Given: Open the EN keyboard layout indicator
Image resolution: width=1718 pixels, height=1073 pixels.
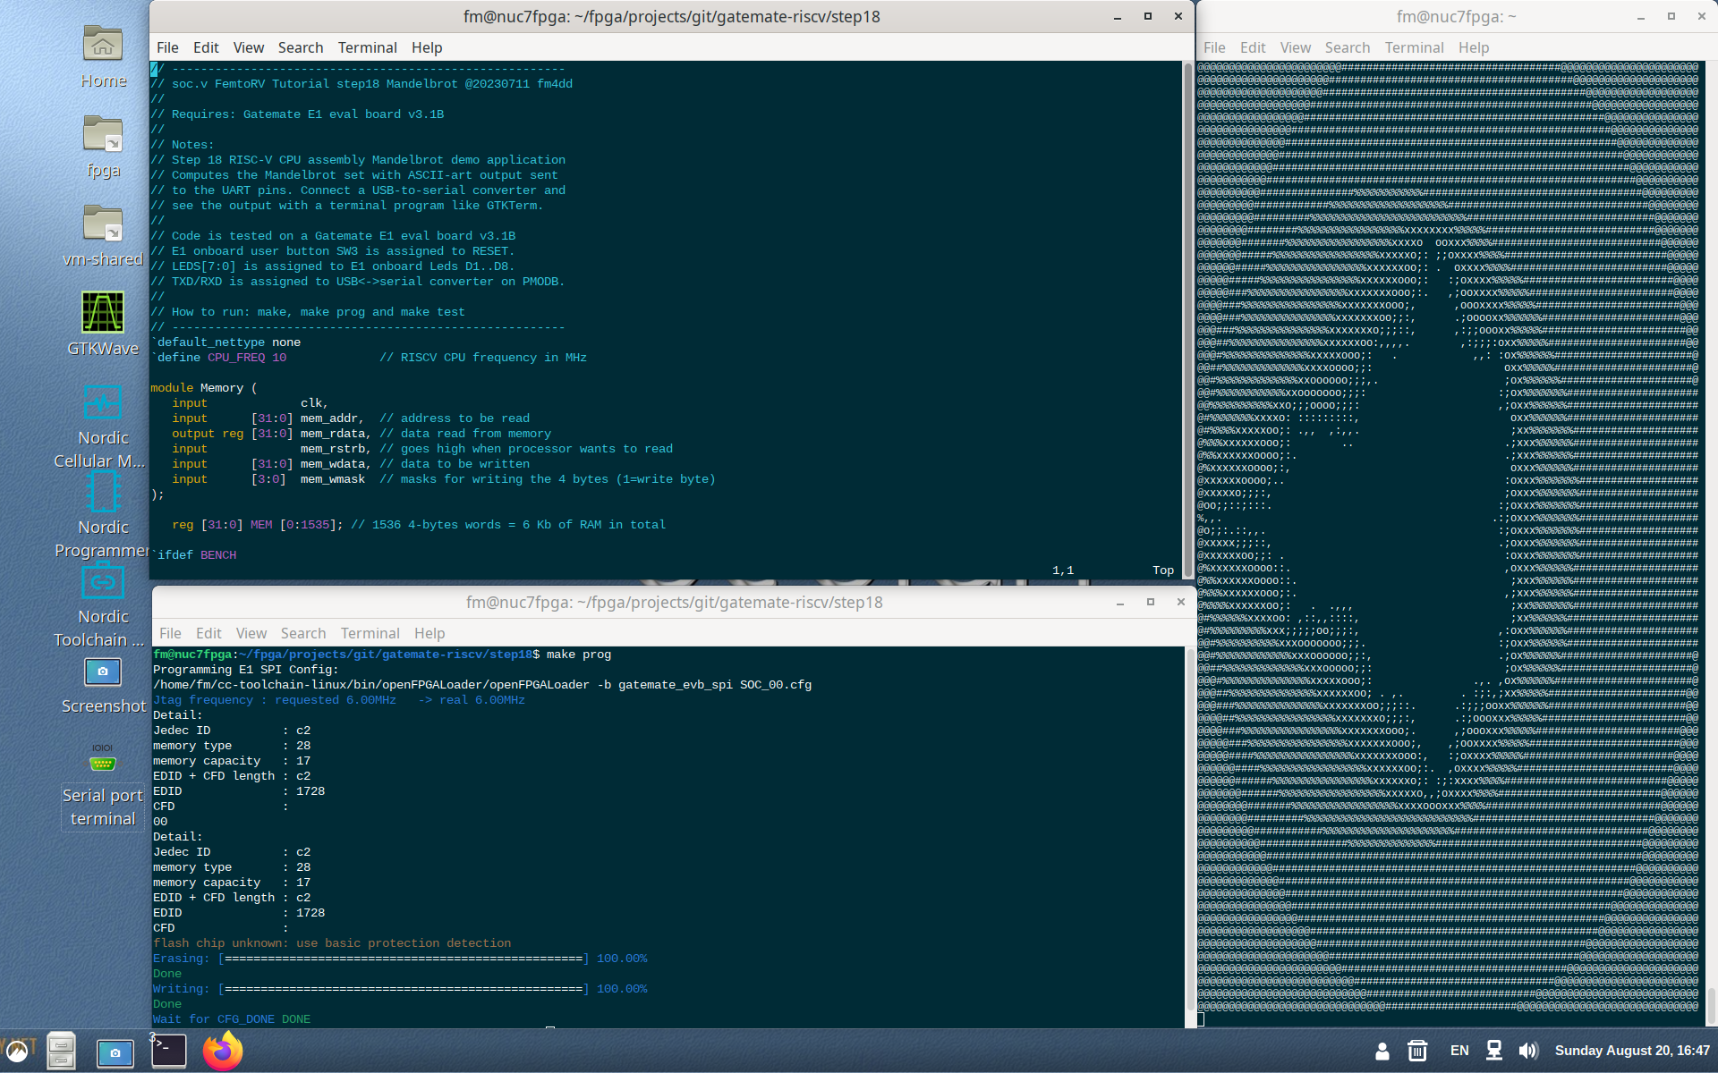Looking at the screenshot, I should click(x=1459, y=1051).
